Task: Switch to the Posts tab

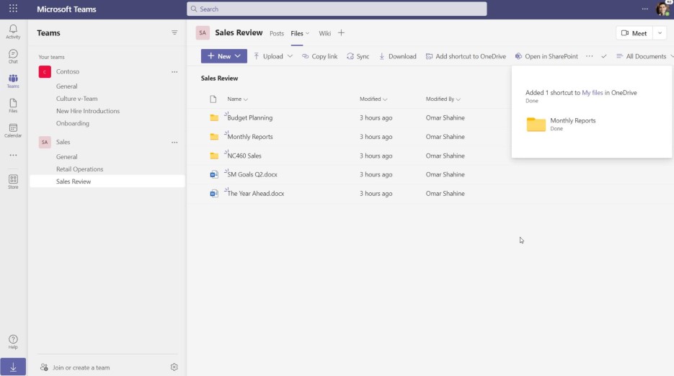Action: click(276, 34)
